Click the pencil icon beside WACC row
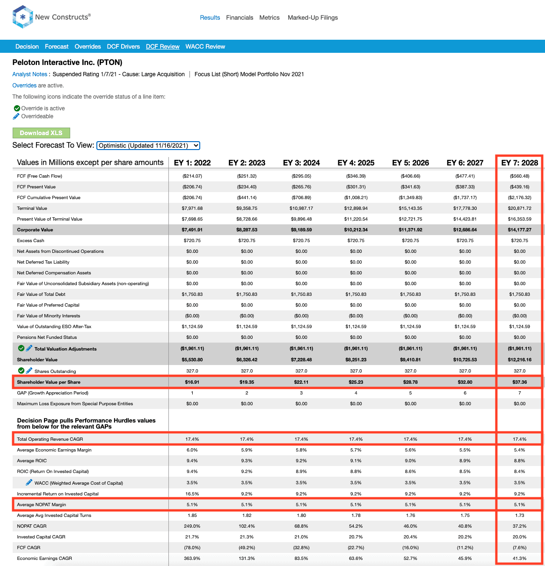Screen dimensions: 545x566 (x=29, y=482)
